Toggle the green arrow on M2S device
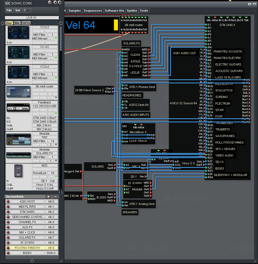Screen dimensions: 258x264 (x=56, y=177)
